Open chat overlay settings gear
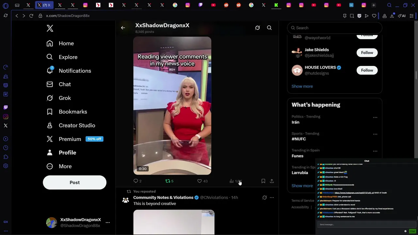 tap(405, 231)
